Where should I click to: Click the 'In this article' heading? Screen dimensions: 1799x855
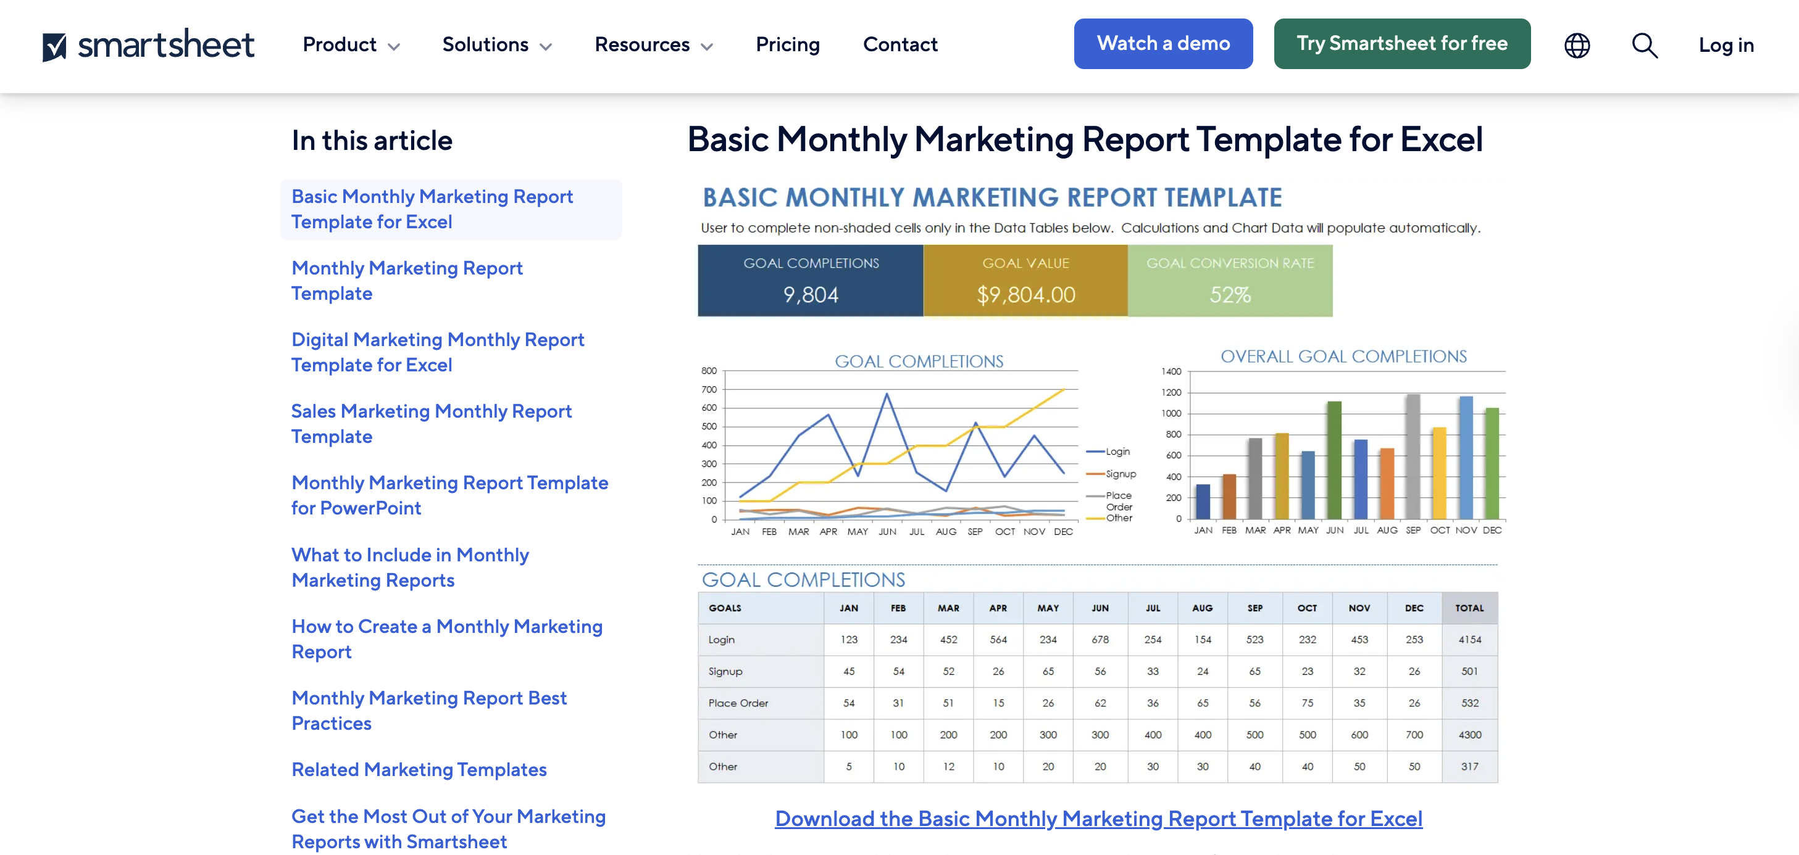372,140
